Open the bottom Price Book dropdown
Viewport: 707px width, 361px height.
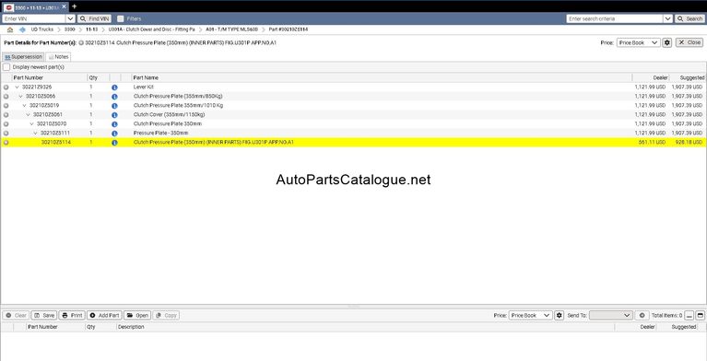coord(531,316)
